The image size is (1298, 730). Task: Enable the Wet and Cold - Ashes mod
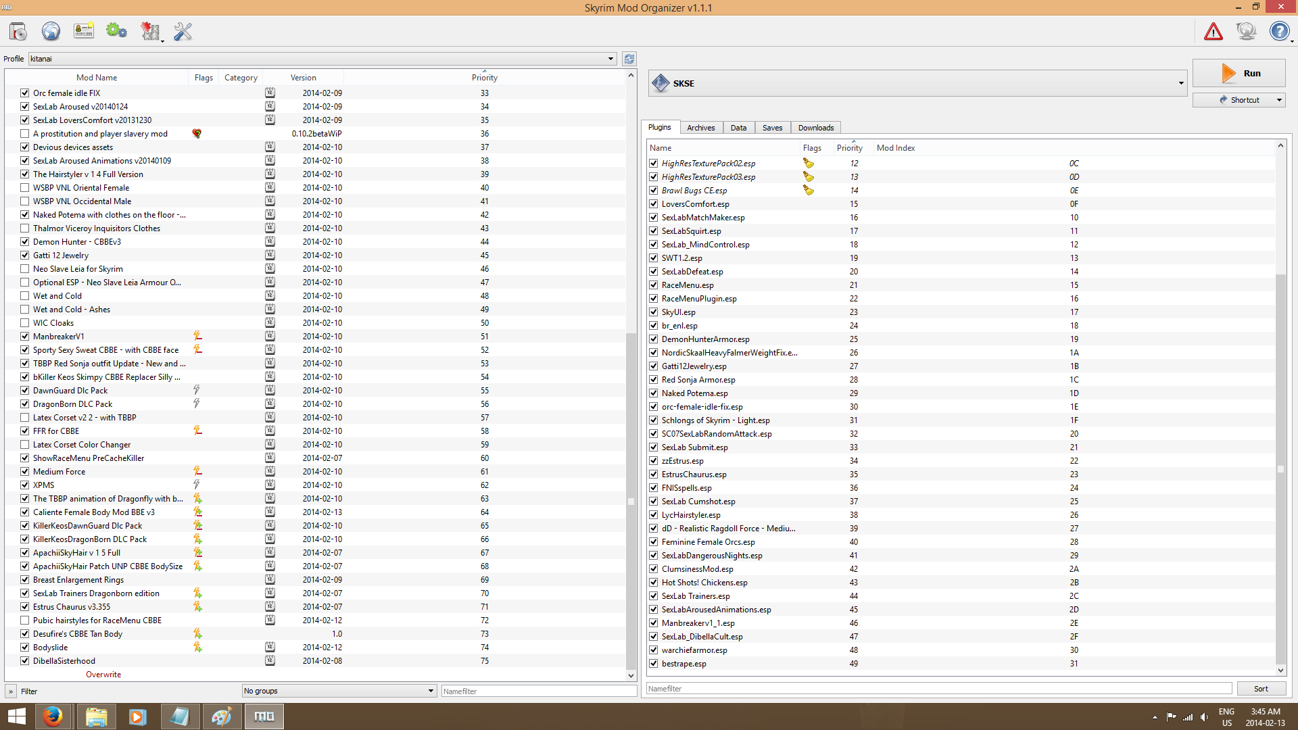pyautogui.click(x=25, y=310)
